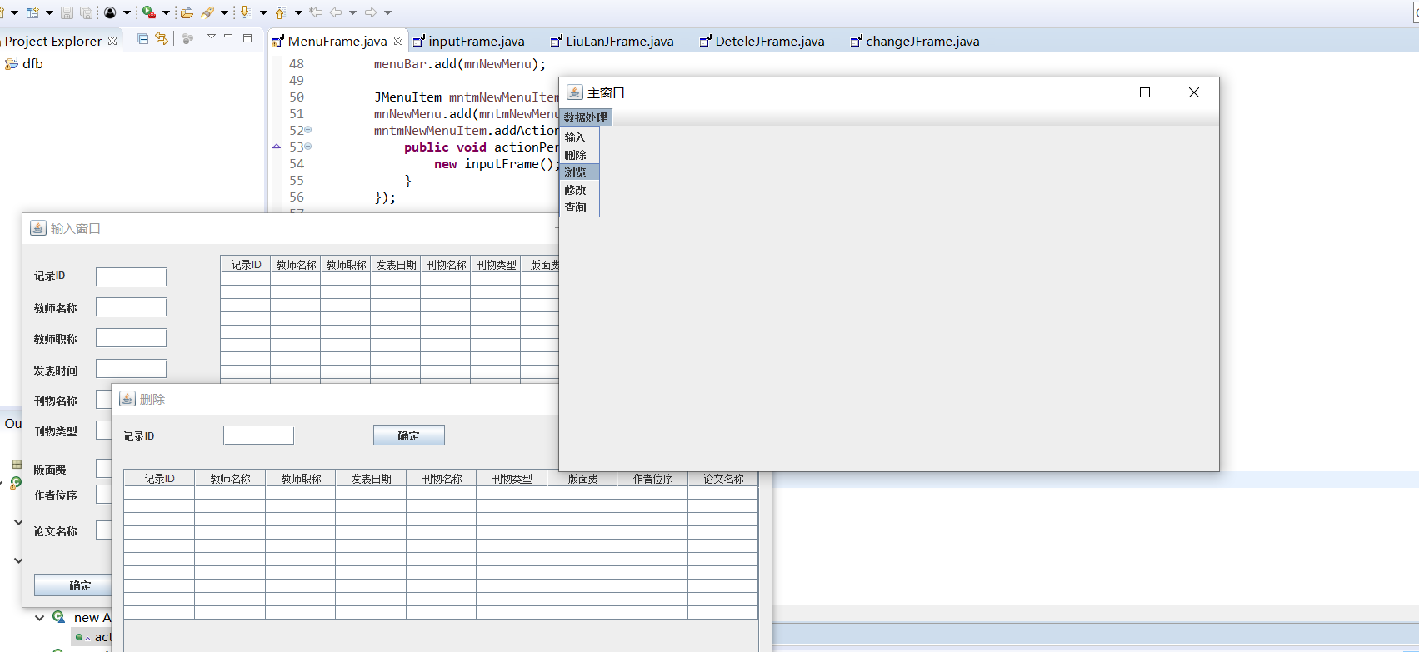Open Forward history dropdown arrow
The width and height of the screenshot is (1419, 652).
tap(388, 12)
